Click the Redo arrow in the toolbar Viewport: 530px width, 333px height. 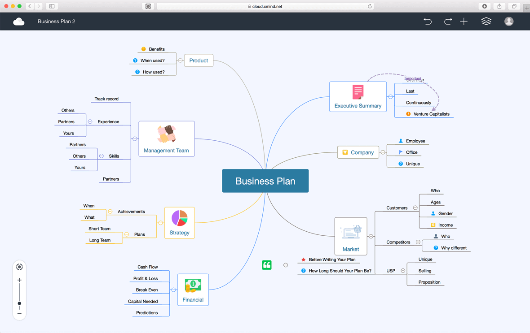click(x=448, y=21)
